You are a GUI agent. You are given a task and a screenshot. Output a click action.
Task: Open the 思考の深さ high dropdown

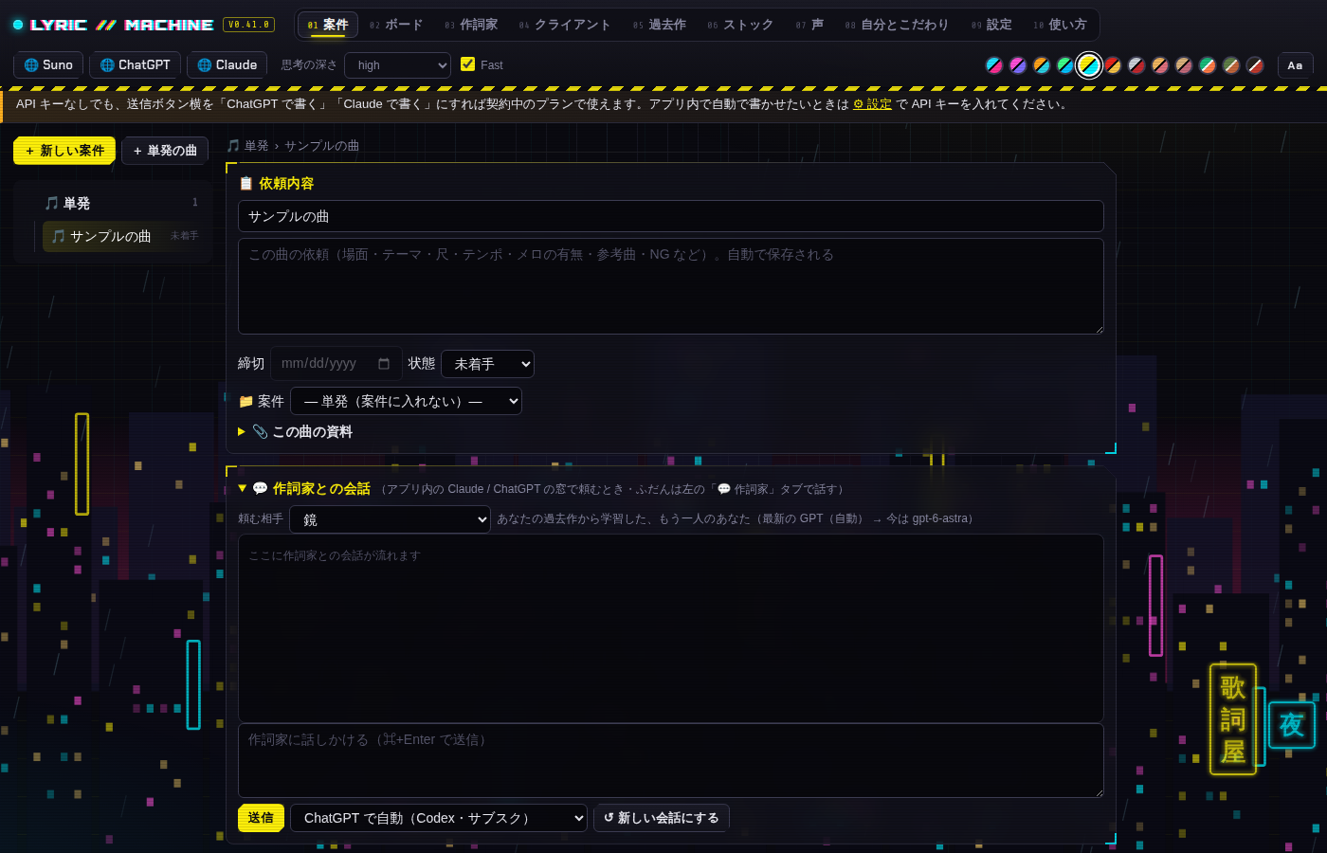(x=397, y=65)
